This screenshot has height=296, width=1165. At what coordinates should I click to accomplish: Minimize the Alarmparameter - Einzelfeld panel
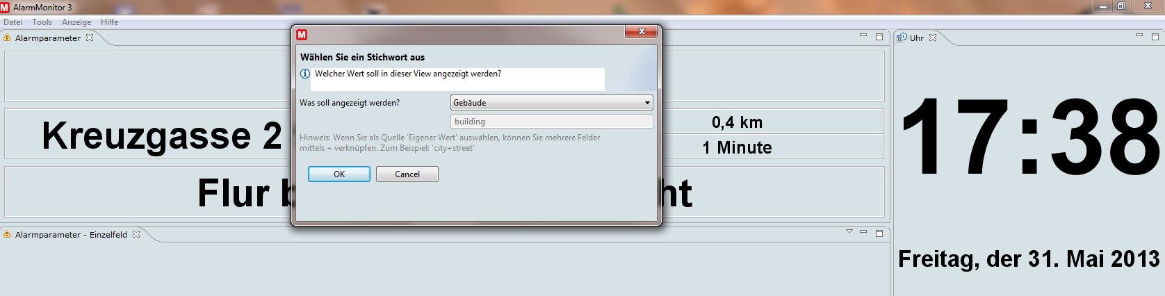click(863, 232)
